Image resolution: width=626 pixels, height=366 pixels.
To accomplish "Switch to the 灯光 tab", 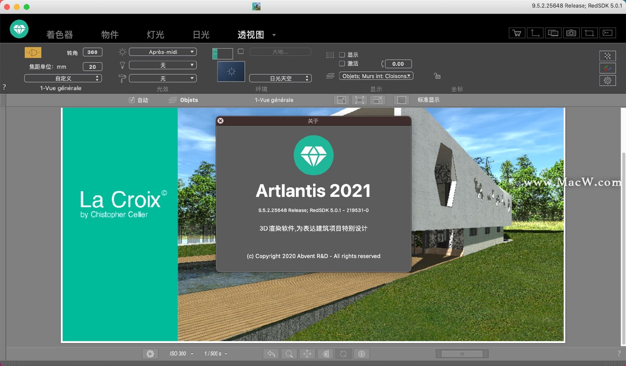I will tap(155, 35).
